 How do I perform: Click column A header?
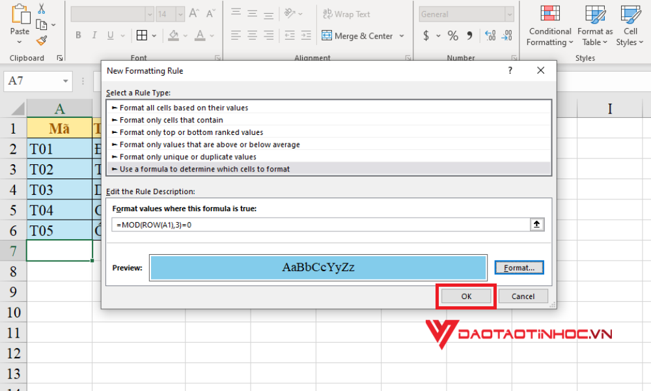(x=59, y=108)
